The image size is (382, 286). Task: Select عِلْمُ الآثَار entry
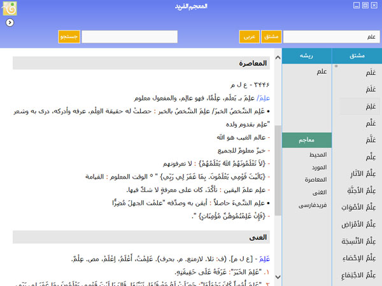363,174
